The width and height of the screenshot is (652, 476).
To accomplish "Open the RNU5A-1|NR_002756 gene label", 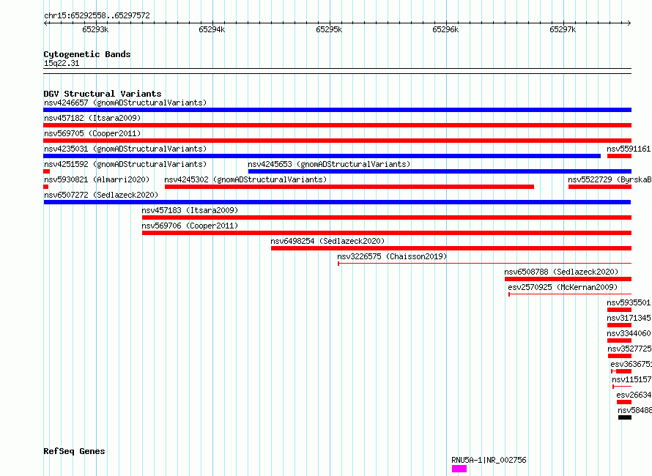I will pyautogui.click(x=489, y=460).
